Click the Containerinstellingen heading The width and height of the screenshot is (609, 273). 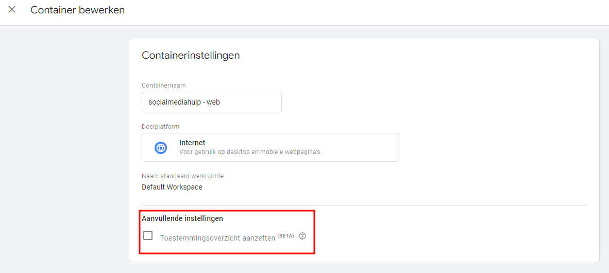pyautogui.click(x=191, y=55)
